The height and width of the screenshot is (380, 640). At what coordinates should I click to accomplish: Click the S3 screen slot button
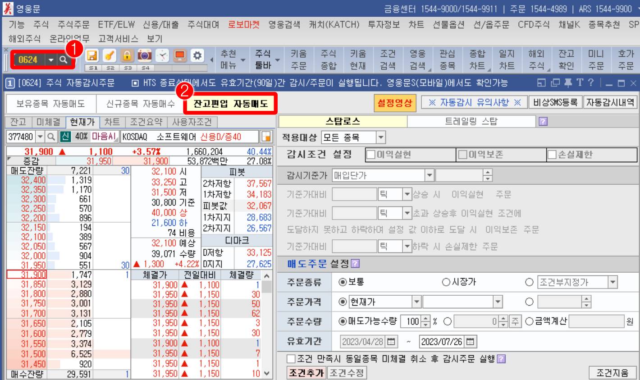point(128,68)
